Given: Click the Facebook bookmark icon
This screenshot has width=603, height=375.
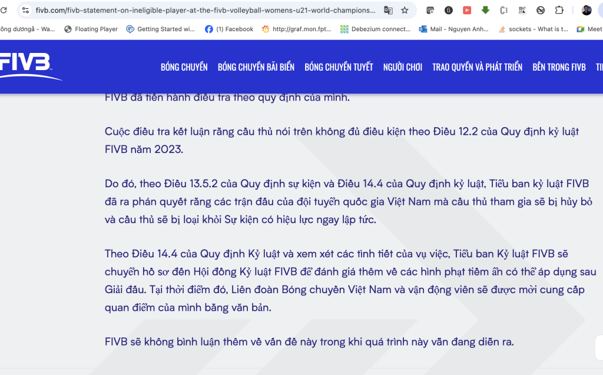Looking at the screenshot, I should click(209, 29).
